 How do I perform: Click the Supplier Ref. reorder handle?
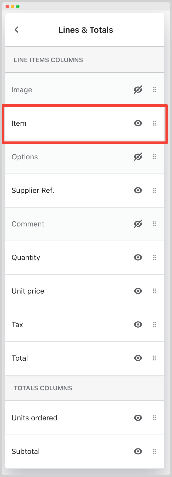click(154, 190)
